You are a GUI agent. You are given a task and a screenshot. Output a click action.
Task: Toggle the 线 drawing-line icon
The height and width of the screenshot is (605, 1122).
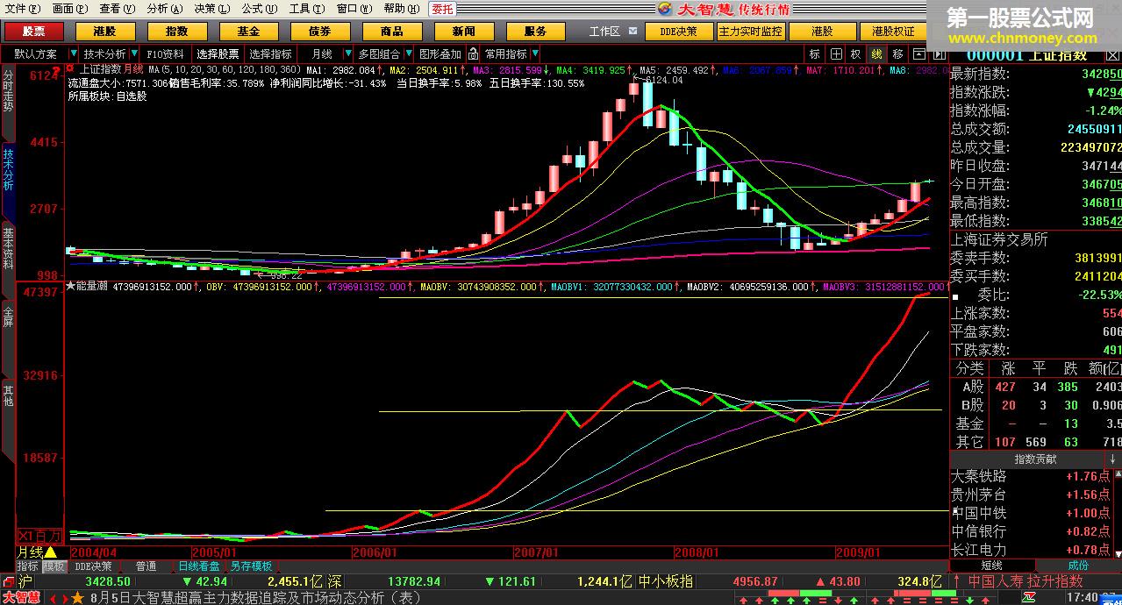point(876,54)
